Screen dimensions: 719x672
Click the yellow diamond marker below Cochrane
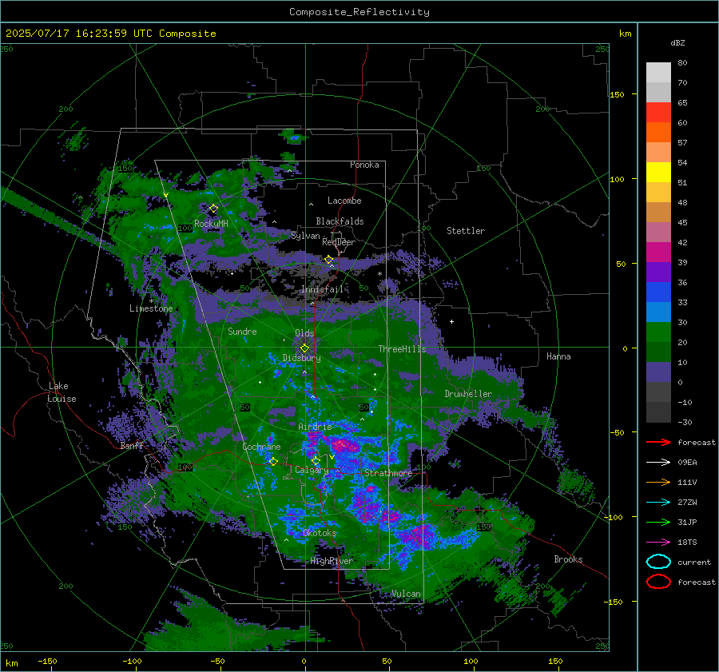click(273, 461)
